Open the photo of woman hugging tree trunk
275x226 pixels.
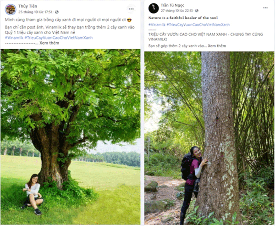click(x=209, y=138)
